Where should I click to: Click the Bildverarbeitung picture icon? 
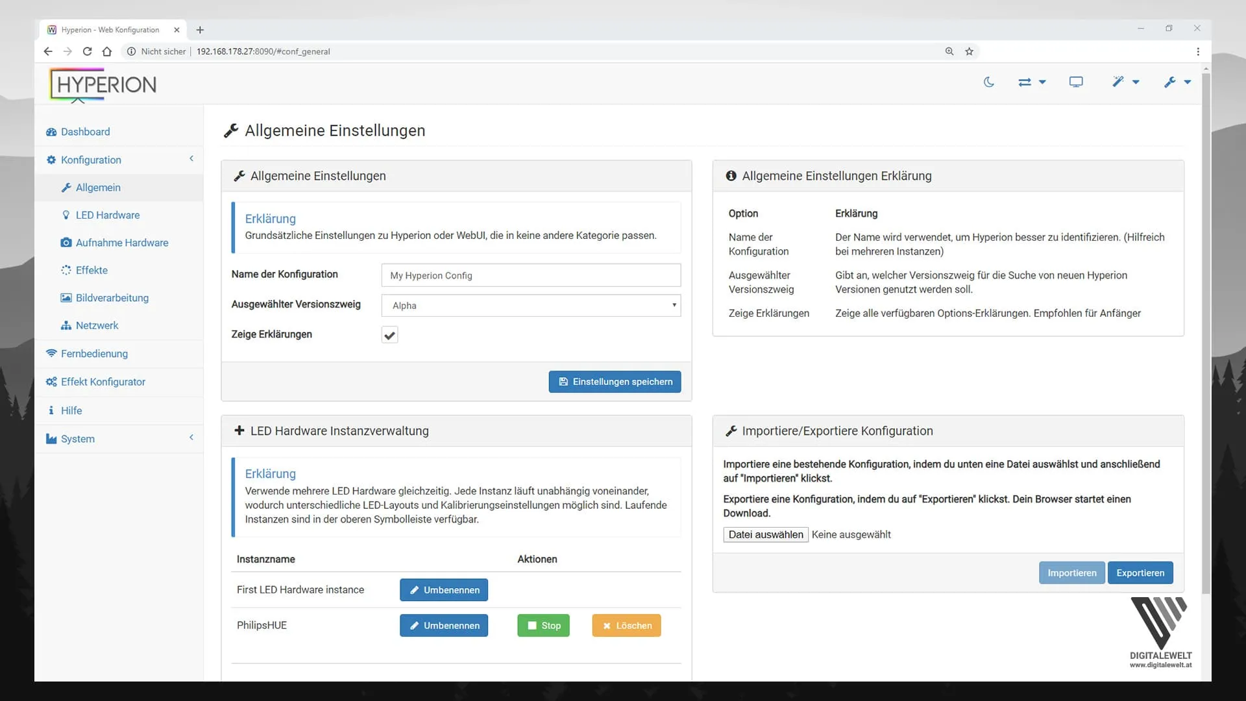tap(66, 298)
